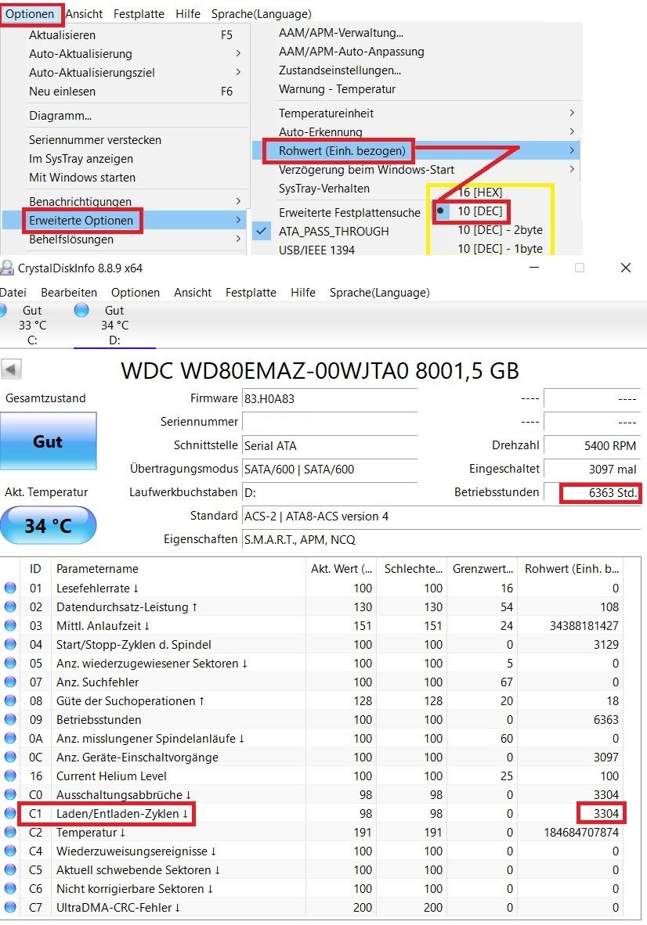Click the CrystalDiskInfo title bar app icon
The width and height of the screenshot is (647, 925).
tap(6, 268)
